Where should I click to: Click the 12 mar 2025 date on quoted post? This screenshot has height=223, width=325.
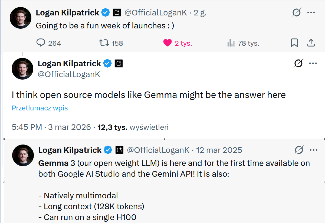[219, 150]
